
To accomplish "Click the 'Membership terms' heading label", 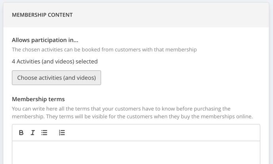I will [38, 99].
